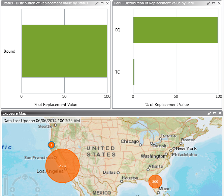The height and width of the screenshot is (196, 224).
Task: Pin the Status distribution panel
Action: point(97,3)
